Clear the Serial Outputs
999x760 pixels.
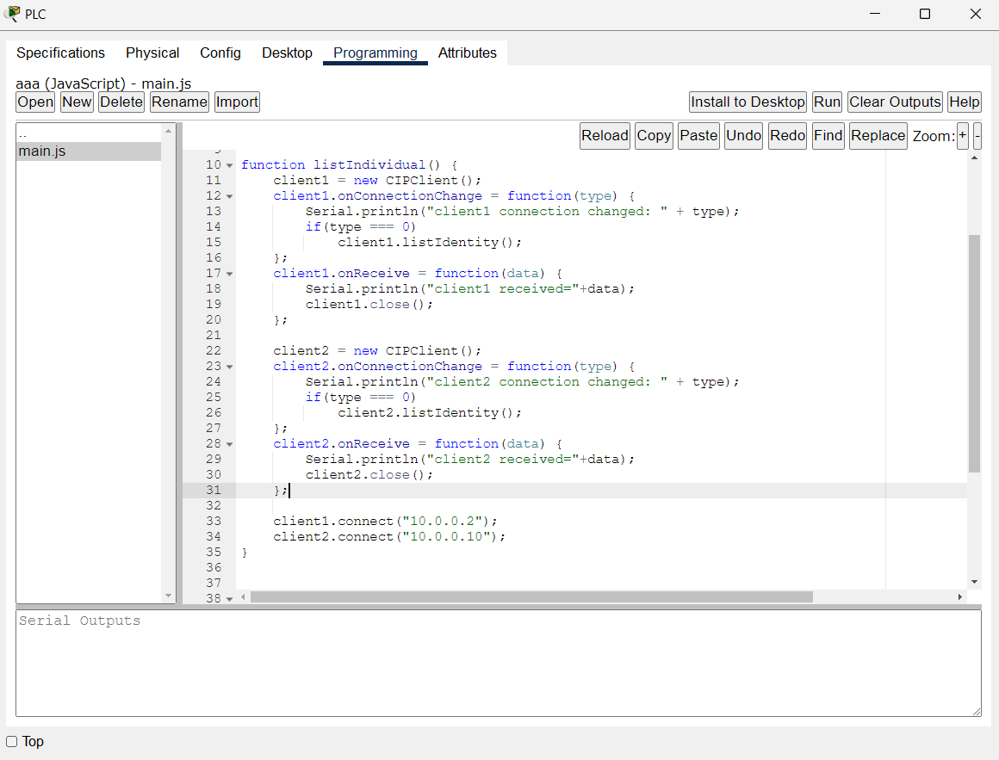[x=894, y=102]
